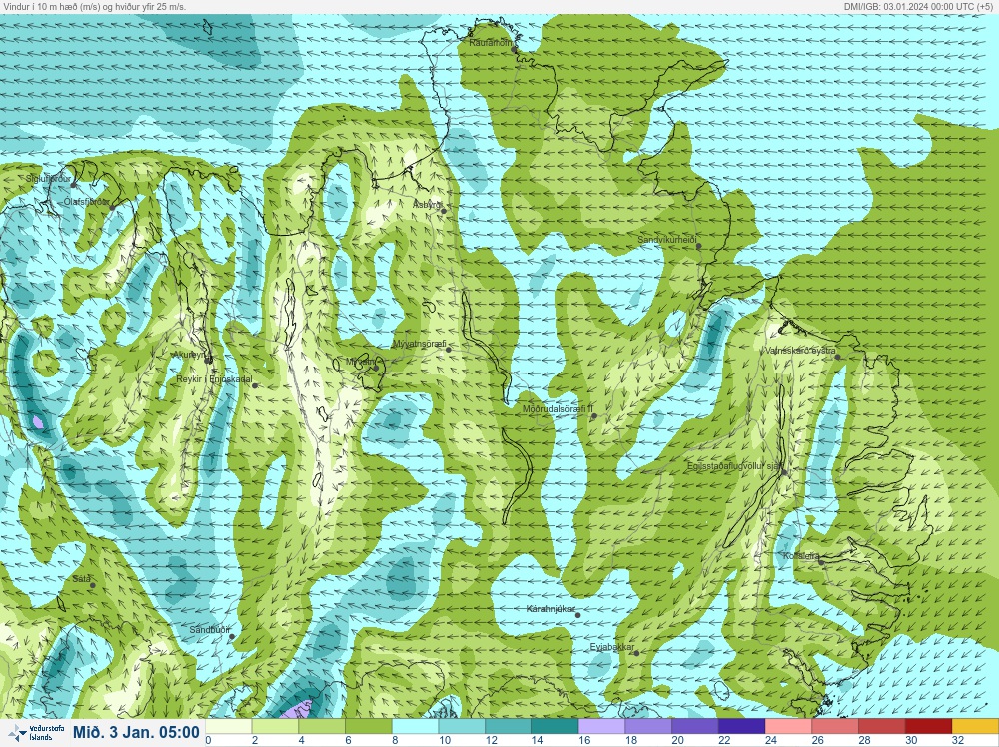The image size is (999, 747).
Task: Click the Mývatnsöræfi station label
Action: point(420,344)
